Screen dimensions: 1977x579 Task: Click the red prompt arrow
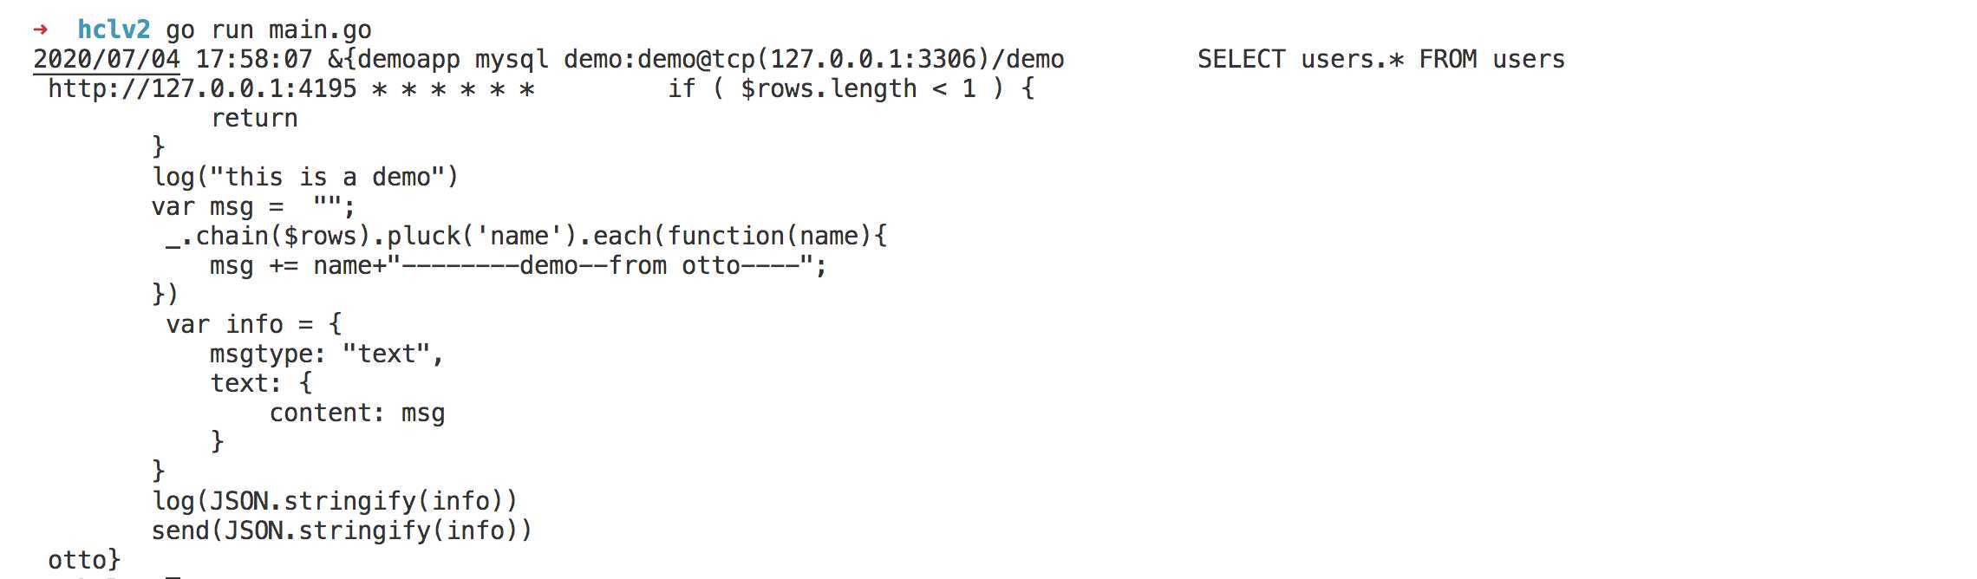tap(41, 29)
